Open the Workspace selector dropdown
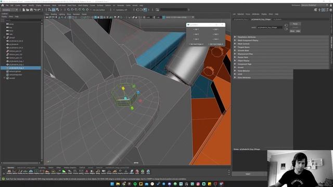333x187 pixels. click(315, 5)
